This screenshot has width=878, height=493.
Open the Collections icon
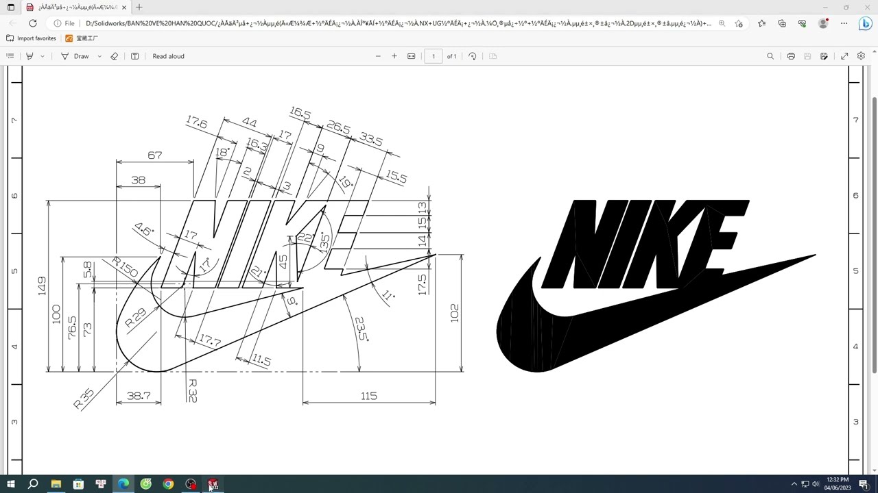[782, 23]
